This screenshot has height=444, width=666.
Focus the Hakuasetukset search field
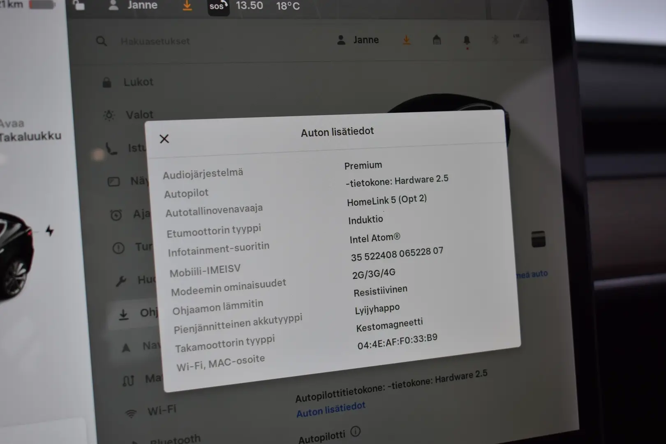[155, 41]
